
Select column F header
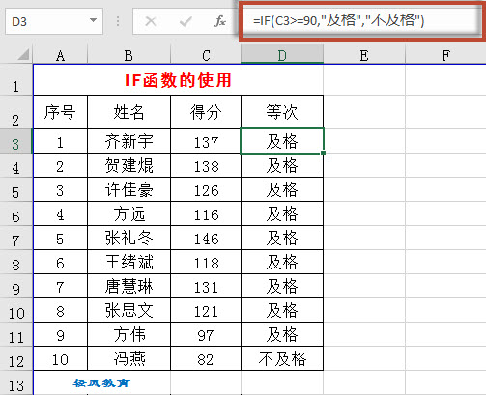coord(445,55)
